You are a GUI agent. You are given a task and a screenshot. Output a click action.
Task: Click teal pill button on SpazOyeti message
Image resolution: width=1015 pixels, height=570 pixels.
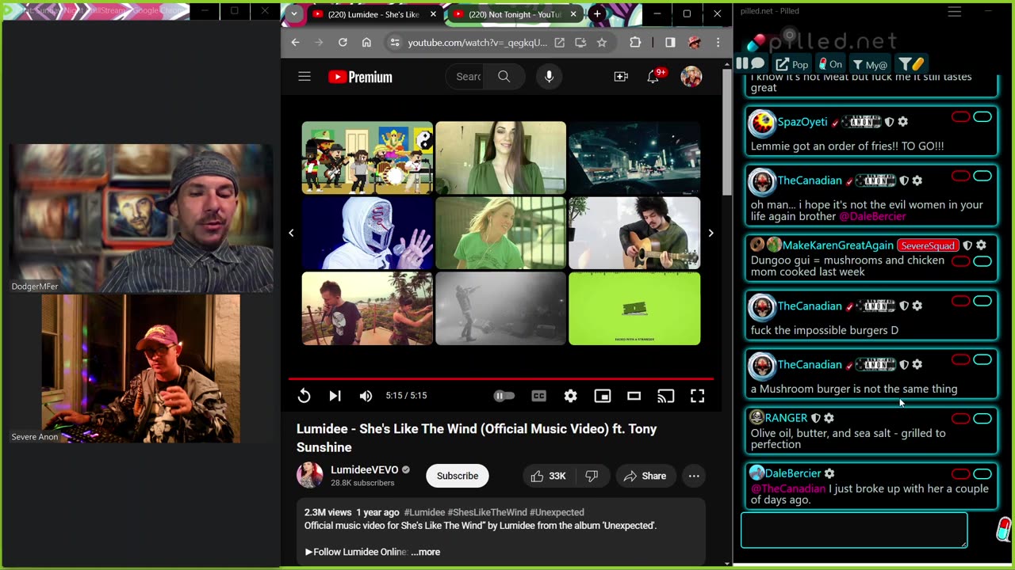pos(982,117)
